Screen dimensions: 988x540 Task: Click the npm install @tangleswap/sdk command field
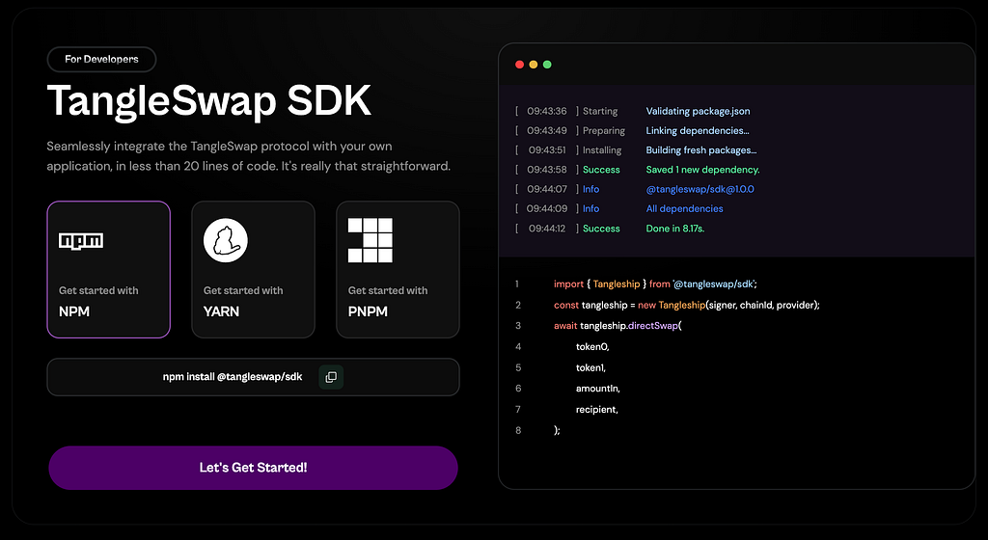254,377
